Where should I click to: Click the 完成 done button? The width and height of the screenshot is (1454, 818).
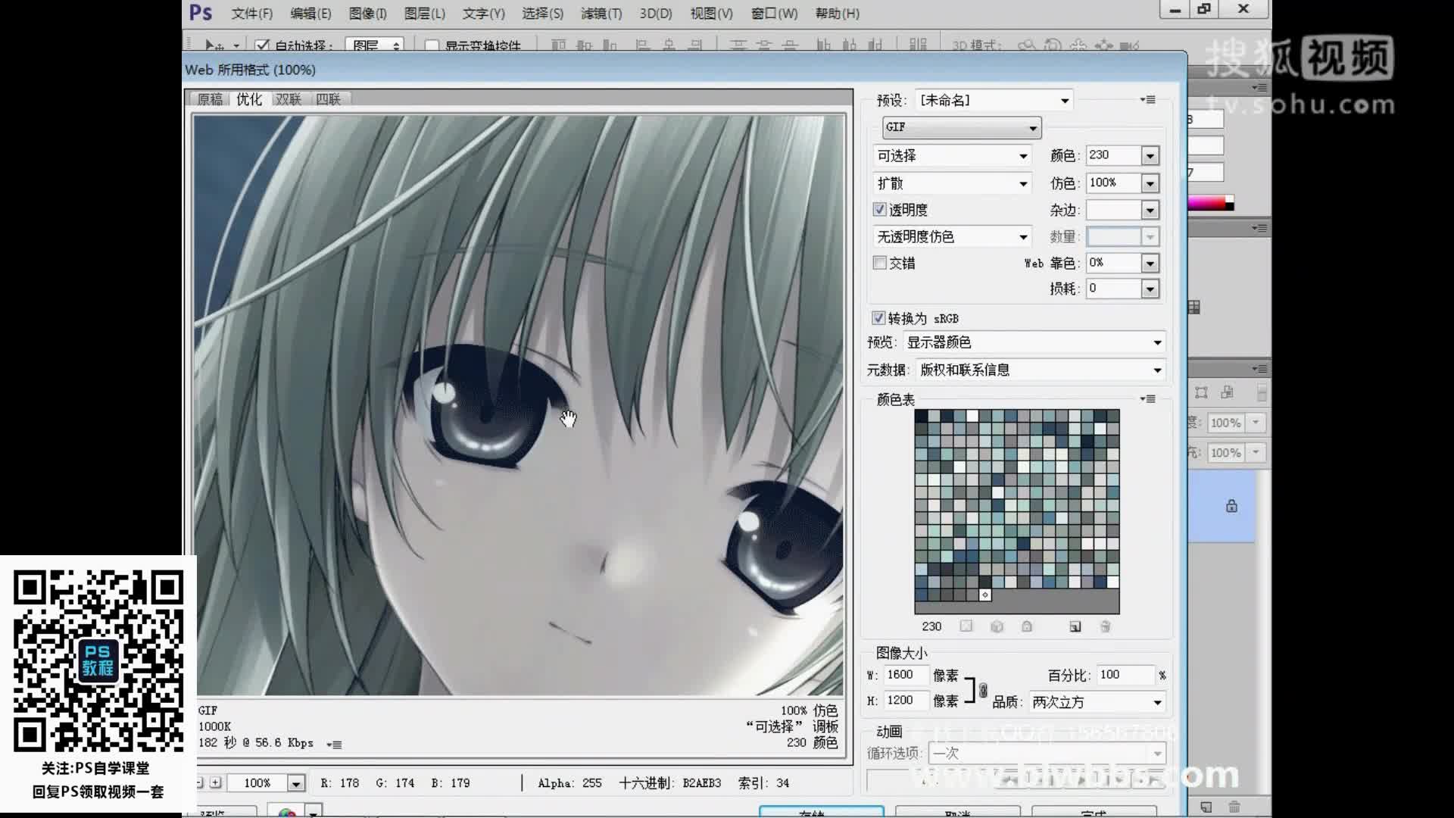coord(1094,812)
